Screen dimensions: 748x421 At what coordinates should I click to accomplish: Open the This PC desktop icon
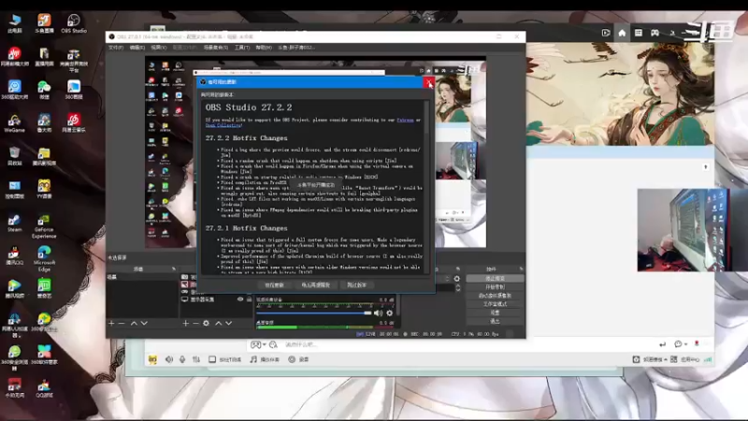[x=14, y=23]
